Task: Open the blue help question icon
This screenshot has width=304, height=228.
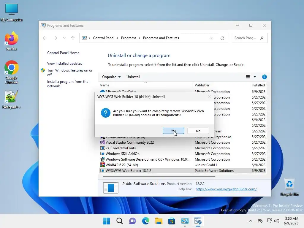Action: pyautogui.click(x=264, y=77)
